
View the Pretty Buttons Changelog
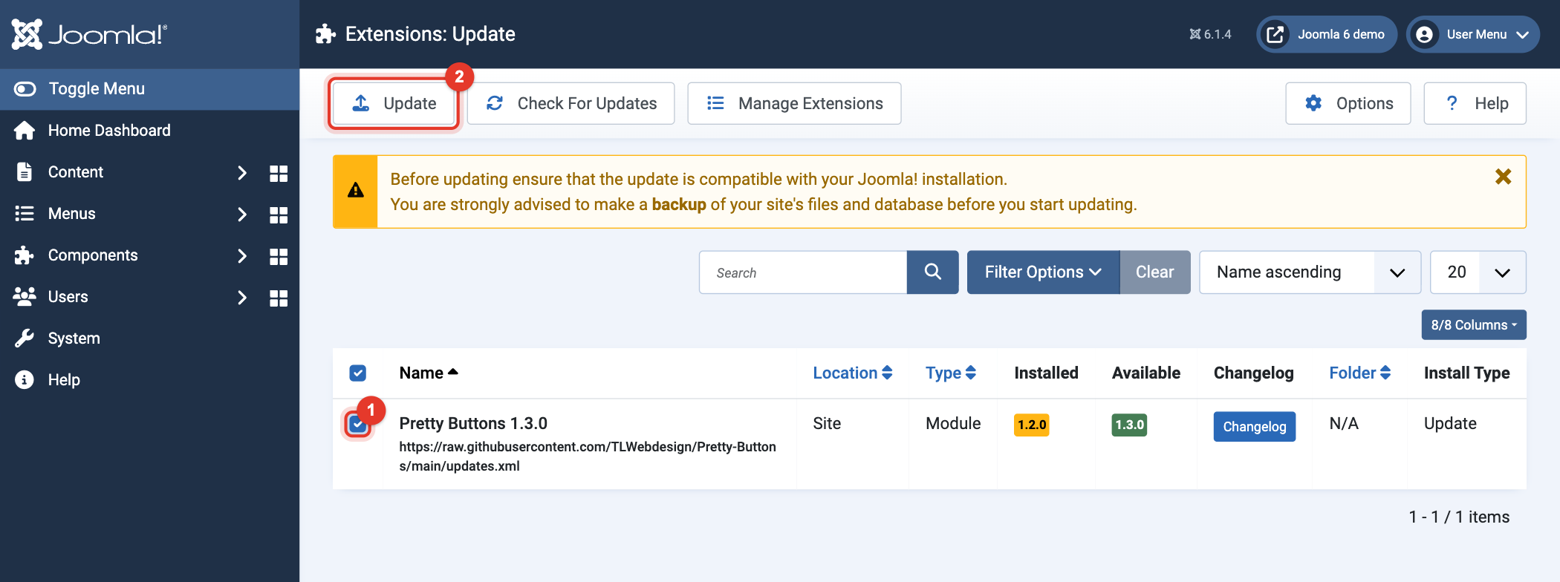pyautogui.click(x=1255, y=427)
